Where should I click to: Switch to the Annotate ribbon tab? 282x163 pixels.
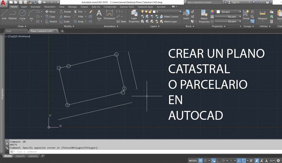click(36, 7)
